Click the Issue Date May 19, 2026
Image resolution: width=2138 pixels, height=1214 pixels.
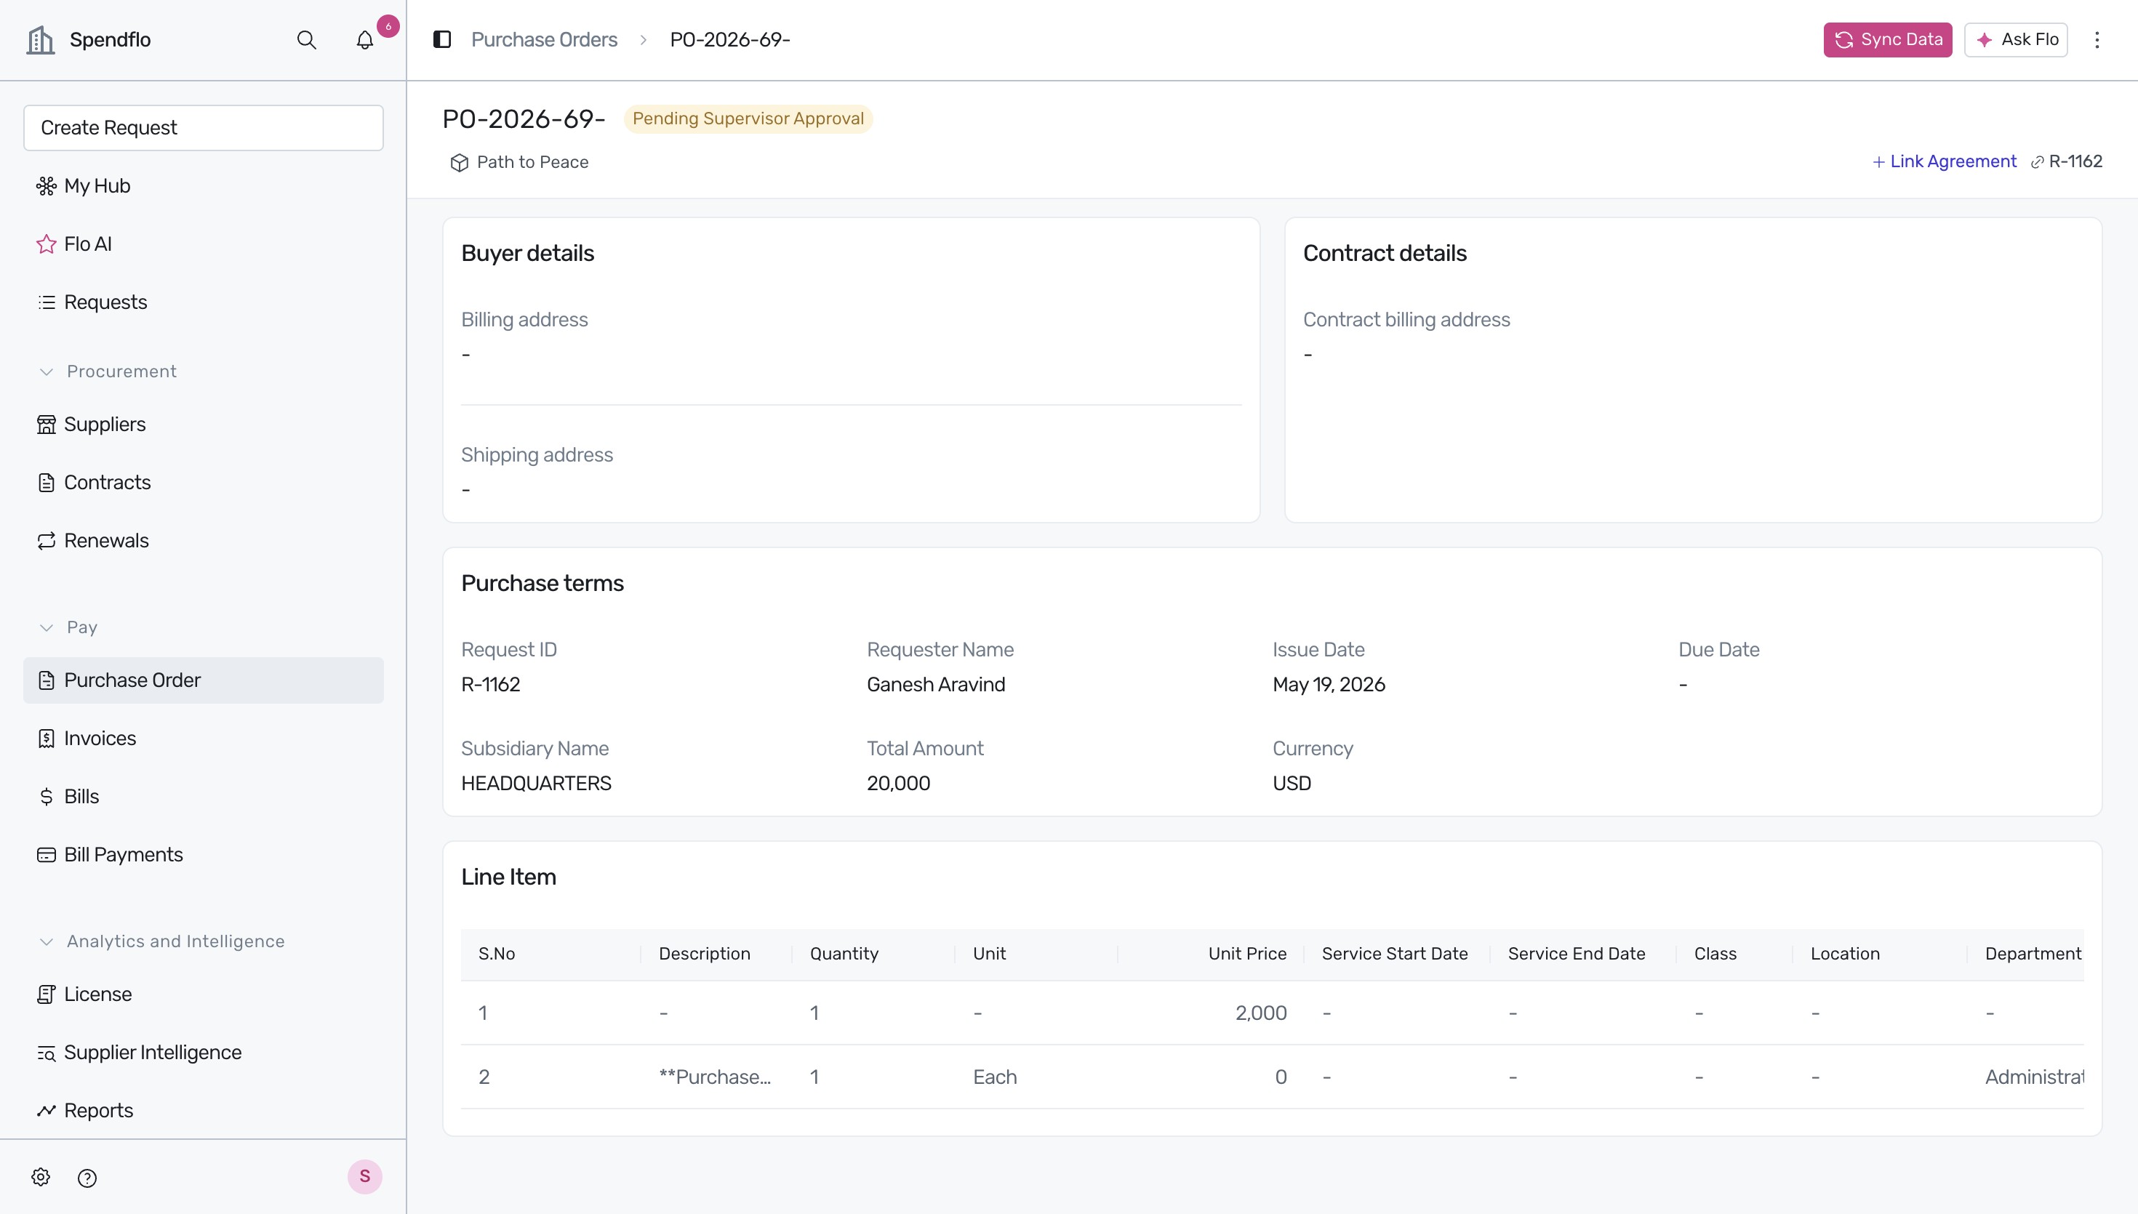(x=1329, y=685)
